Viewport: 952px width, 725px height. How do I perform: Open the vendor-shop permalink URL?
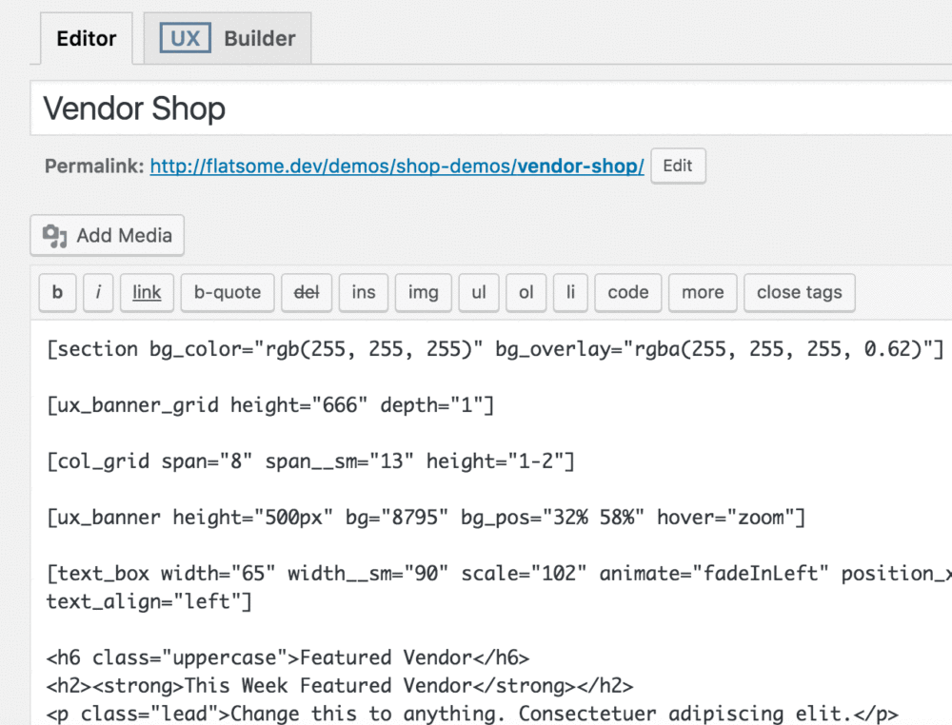pyautogui.click(x=397, y=167)
